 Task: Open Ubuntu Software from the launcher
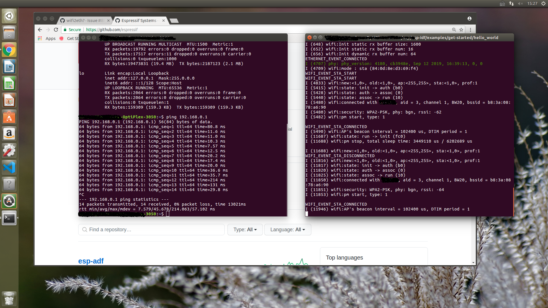click(x=9, y=117)
